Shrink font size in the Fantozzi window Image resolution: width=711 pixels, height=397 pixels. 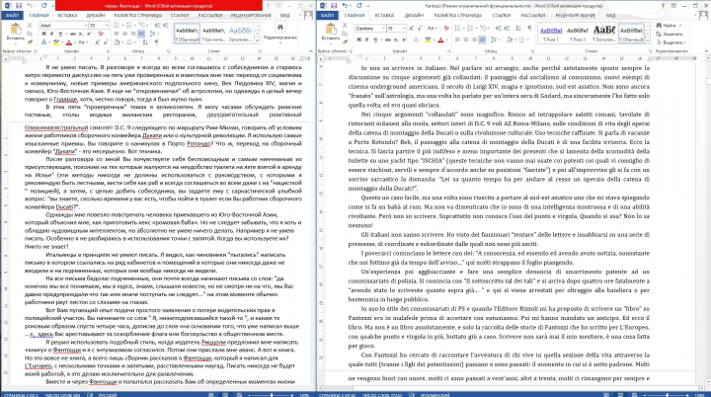[420, 28]
